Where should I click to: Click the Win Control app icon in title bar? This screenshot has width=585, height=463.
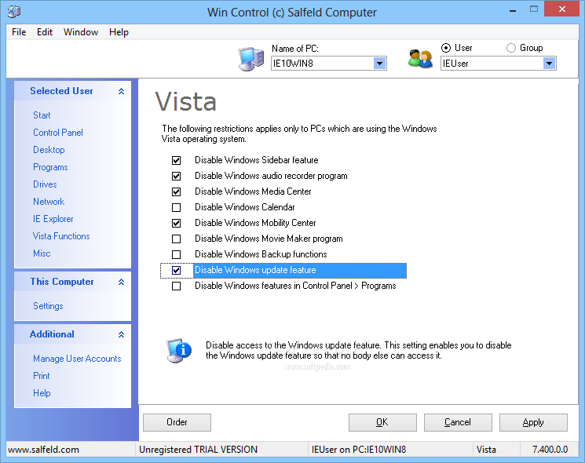pos(14,12)
